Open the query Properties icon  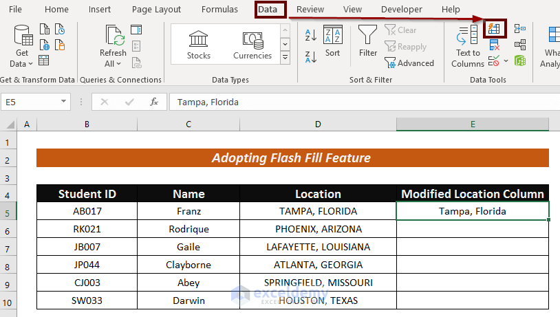[x=136, y=46]
